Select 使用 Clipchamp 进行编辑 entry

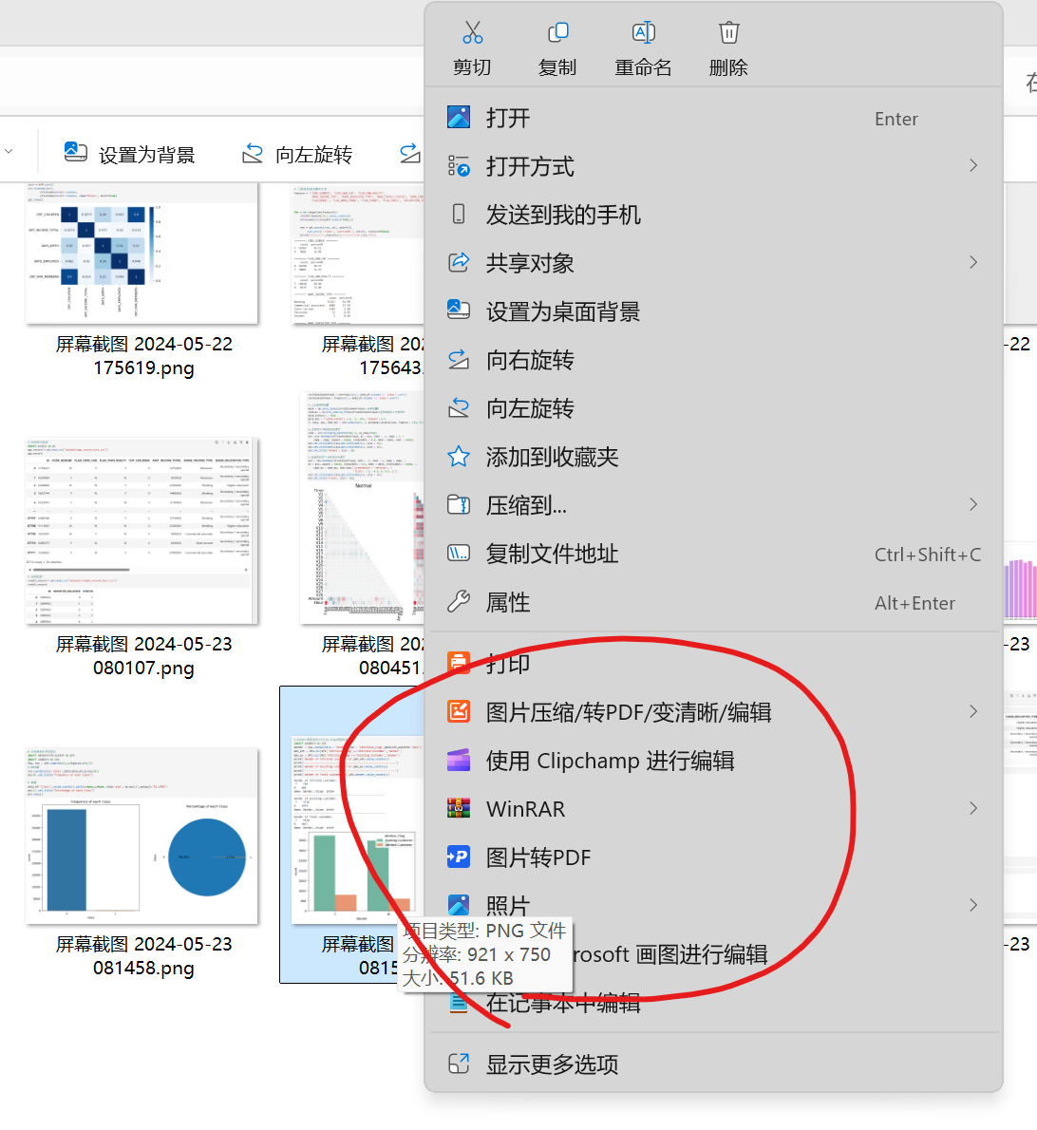pos(713,761)
